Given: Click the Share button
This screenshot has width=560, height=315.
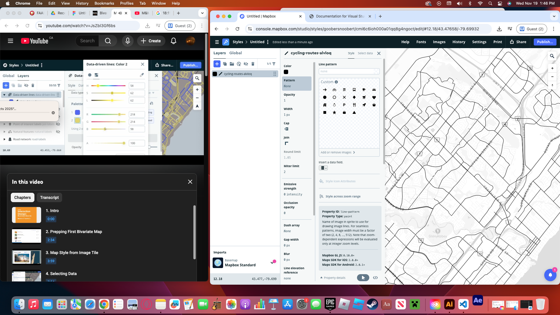Looking at the screenshot, I should (518, 42).
